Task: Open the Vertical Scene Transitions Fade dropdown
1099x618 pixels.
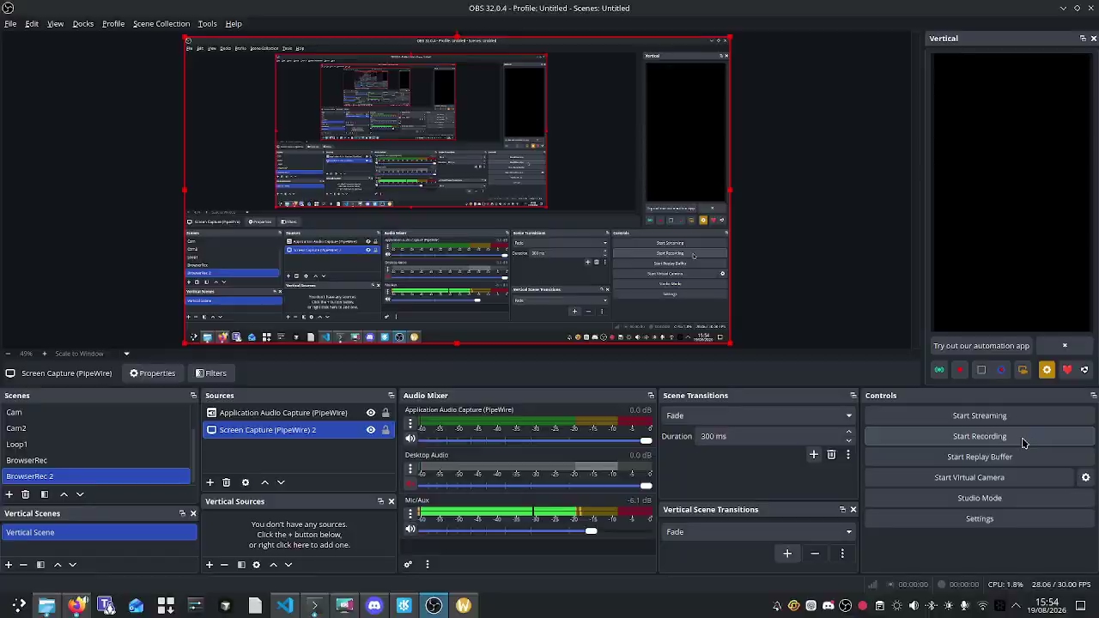Action: pos(759,532)
